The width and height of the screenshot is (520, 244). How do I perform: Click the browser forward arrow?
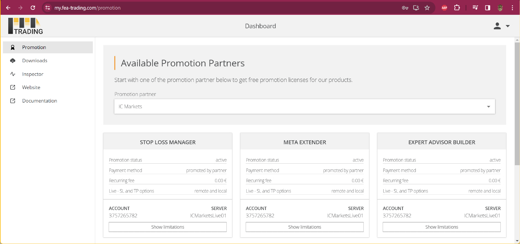click(x=20, y=8)
